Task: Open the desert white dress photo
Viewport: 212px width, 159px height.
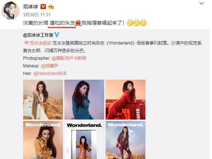Action: tap(43, 100)
